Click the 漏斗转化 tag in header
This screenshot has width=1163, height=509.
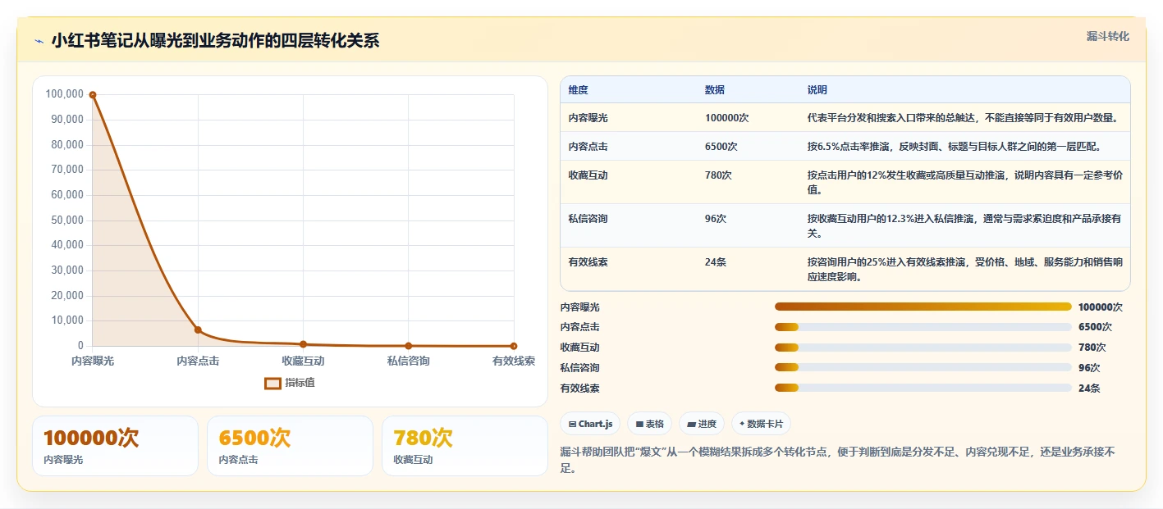[x=1107, y=36]
